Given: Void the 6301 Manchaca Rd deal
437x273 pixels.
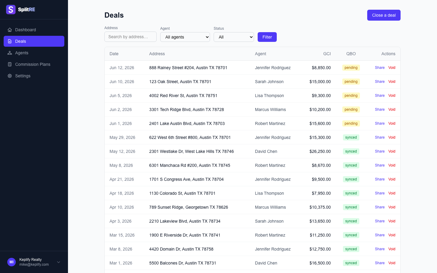Looking at the screenshot, I should tap(392, 165).
